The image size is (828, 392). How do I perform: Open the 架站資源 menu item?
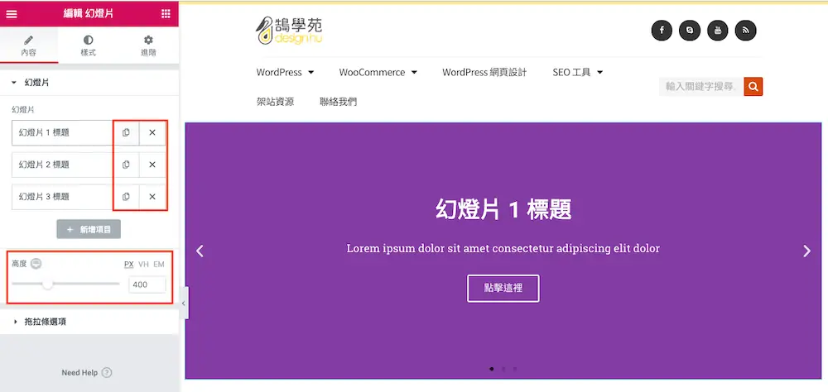[x=275, y=102]
